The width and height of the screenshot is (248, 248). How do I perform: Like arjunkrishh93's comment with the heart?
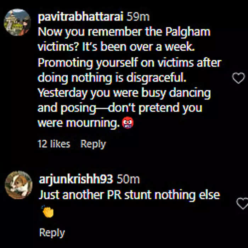coord(242,203)
